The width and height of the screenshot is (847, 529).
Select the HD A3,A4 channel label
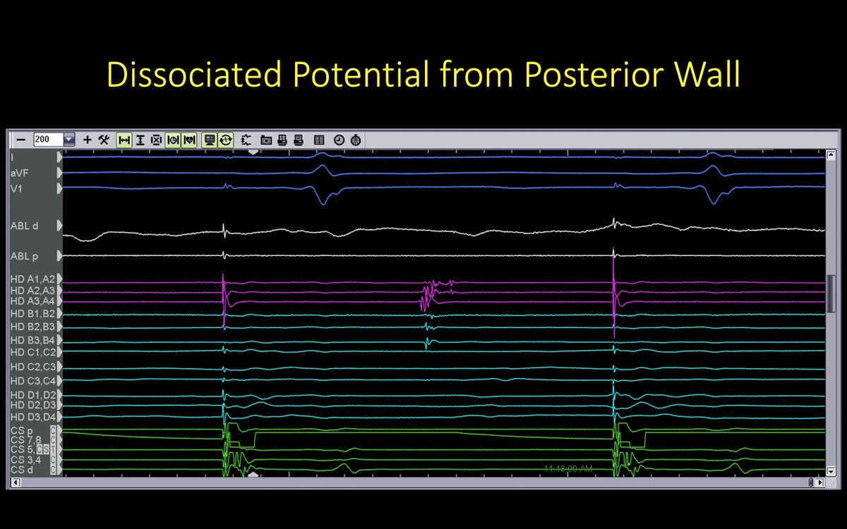32,302
